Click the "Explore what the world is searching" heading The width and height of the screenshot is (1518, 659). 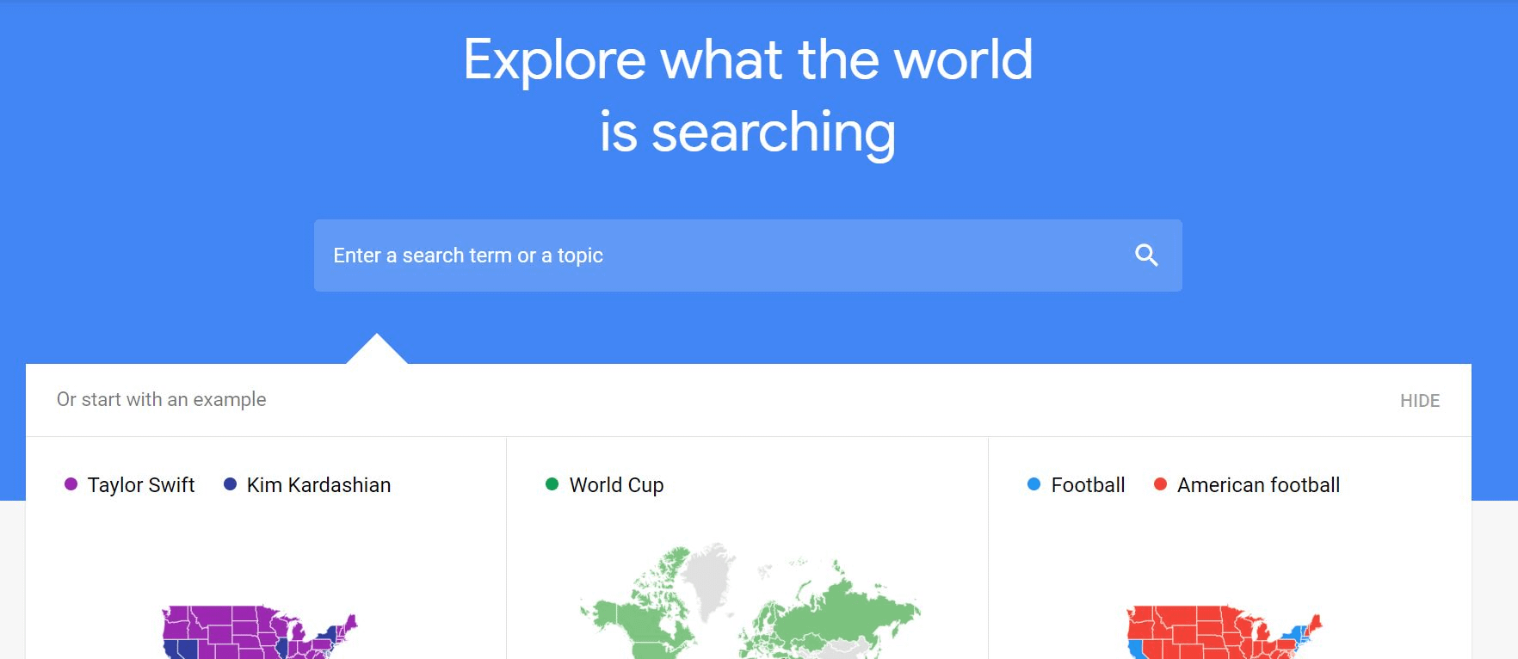[x=748, y=95]
